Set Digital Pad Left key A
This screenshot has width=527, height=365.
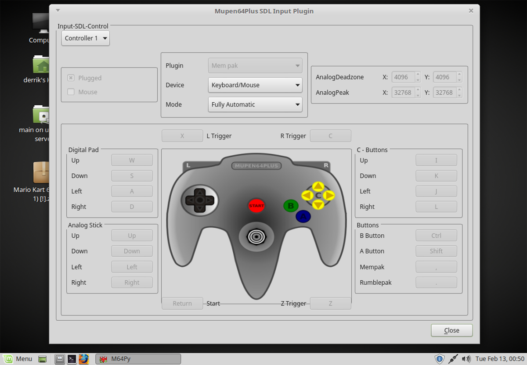coord(132,191)
